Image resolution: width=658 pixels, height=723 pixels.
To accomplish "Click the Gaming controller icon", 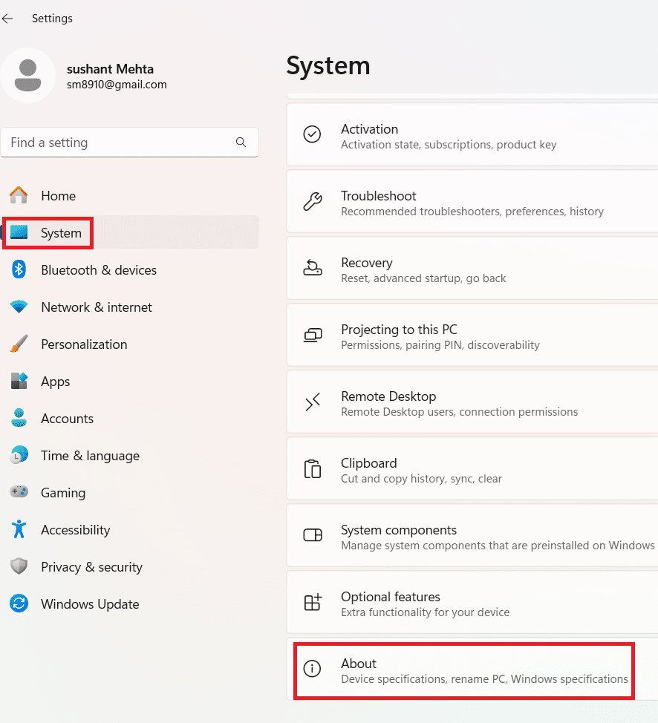I will click(x=19, y=493).
